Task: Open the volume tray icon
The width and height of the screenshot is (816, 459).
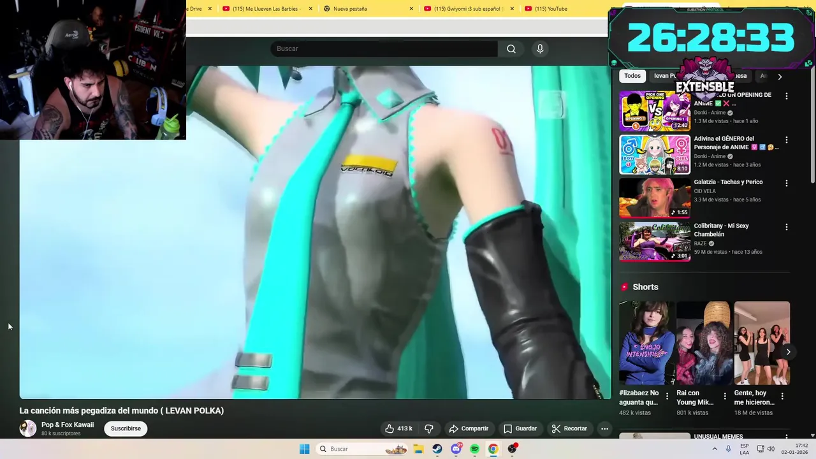Action: click(x=771, y=449)
